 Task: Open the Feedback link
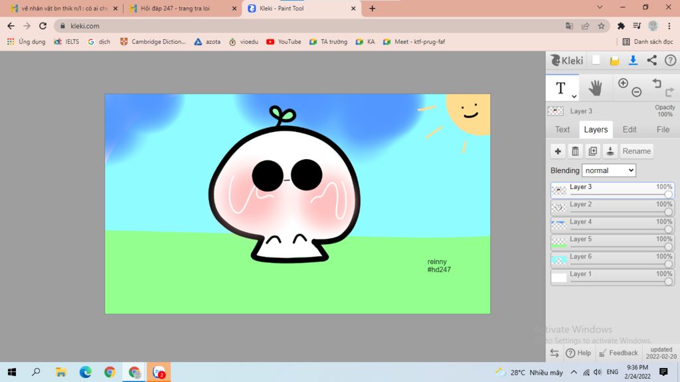618,353
